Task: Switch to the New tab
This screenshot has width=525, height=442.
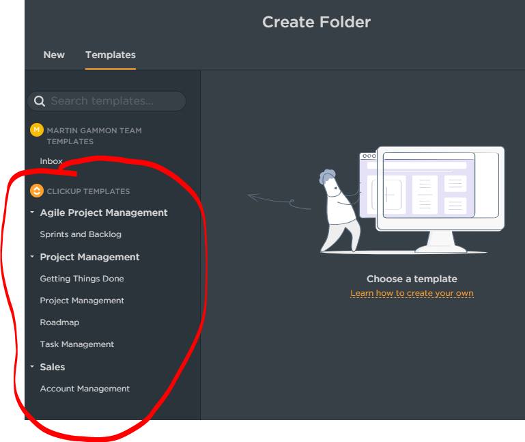Action: tap(54, 55)
